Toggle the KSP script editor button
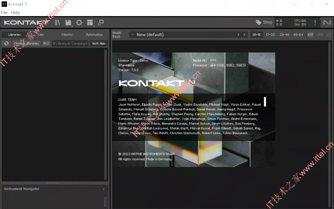334x209 pixels. pos(310,35)
